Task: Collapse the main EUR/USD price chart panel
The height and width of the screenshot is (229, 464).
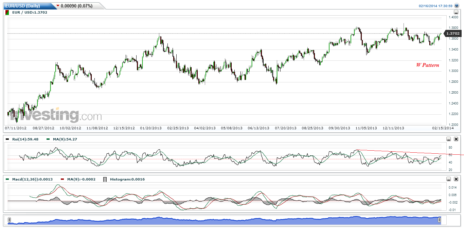Action: point(456,12)
